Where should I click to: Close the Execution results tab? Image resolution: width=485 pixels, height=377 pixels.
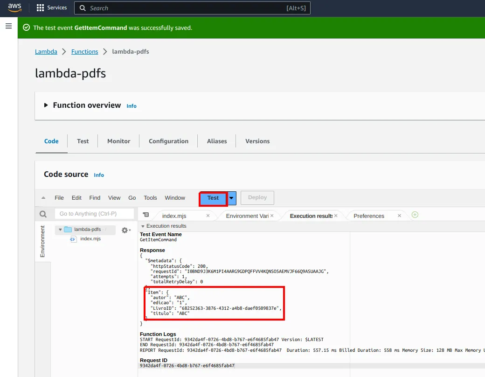point(336,216)
